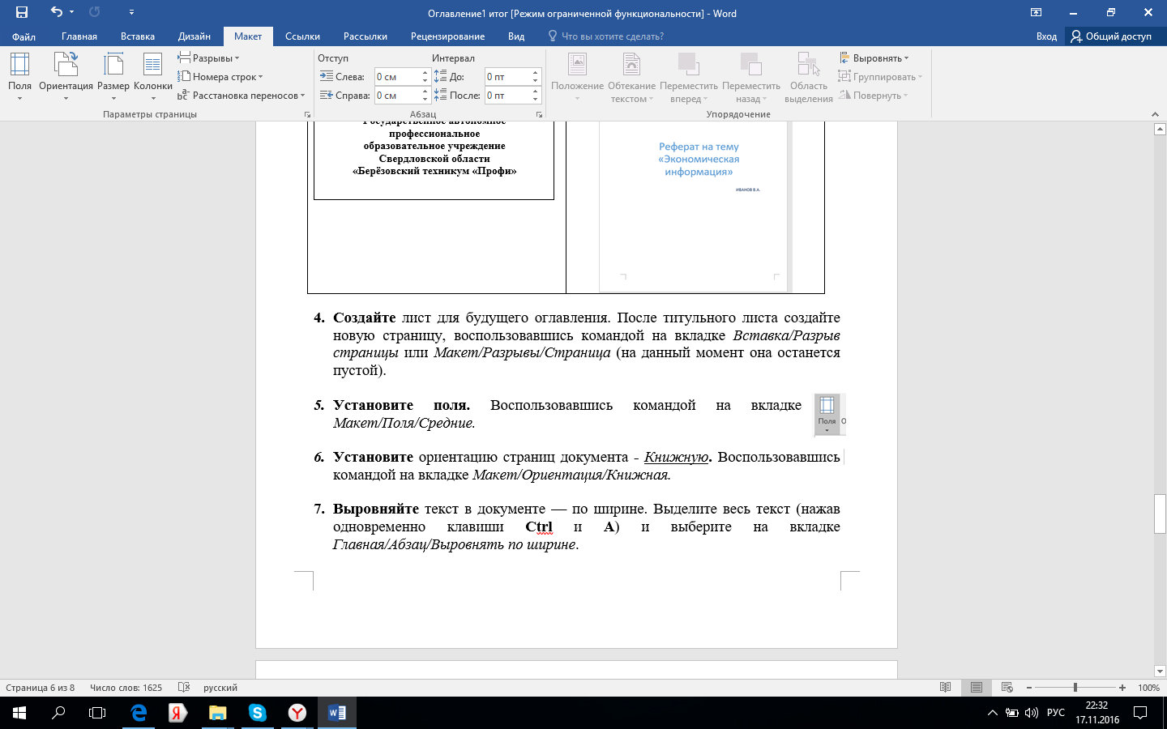The image size is (1167, 729).
Task: Click the Положение position button
Action: click(577, 78)
